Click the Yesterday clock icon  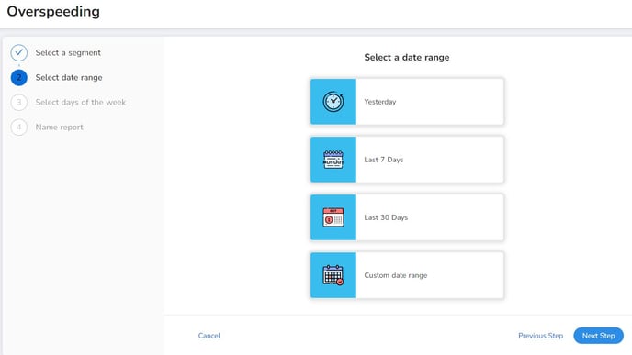point(333,102)
